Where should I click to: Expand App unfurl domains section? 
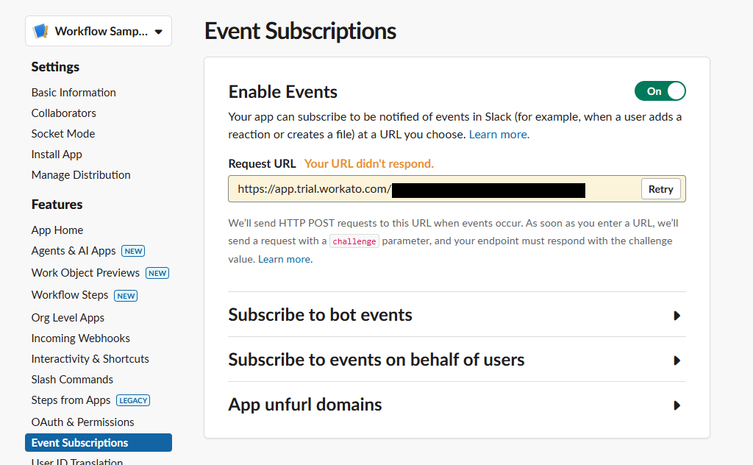tap(677, 405)
